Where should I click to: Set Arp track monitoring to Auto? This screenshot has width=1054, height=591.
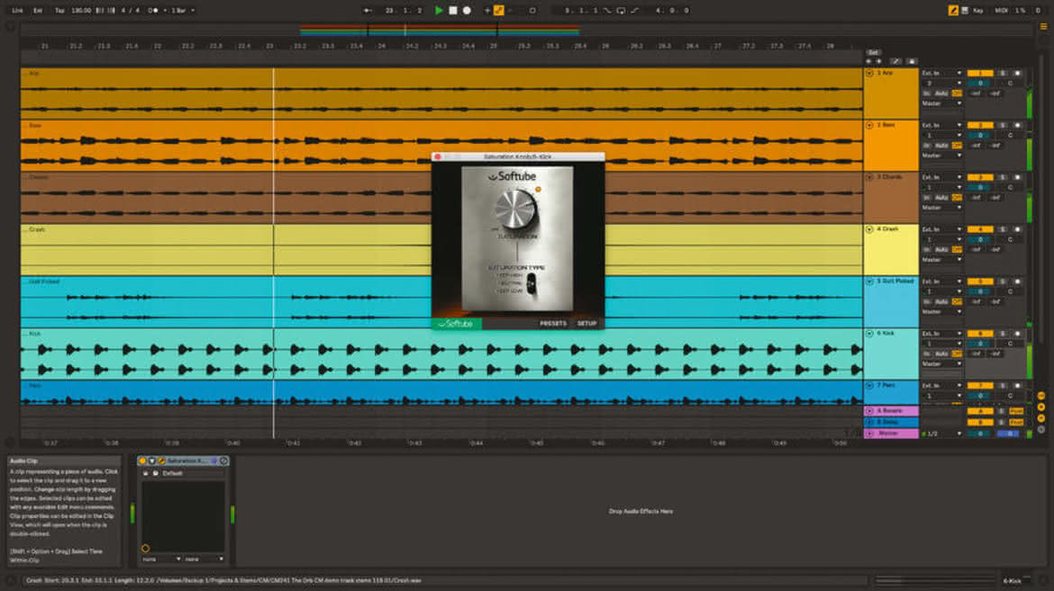click(941, 94)
